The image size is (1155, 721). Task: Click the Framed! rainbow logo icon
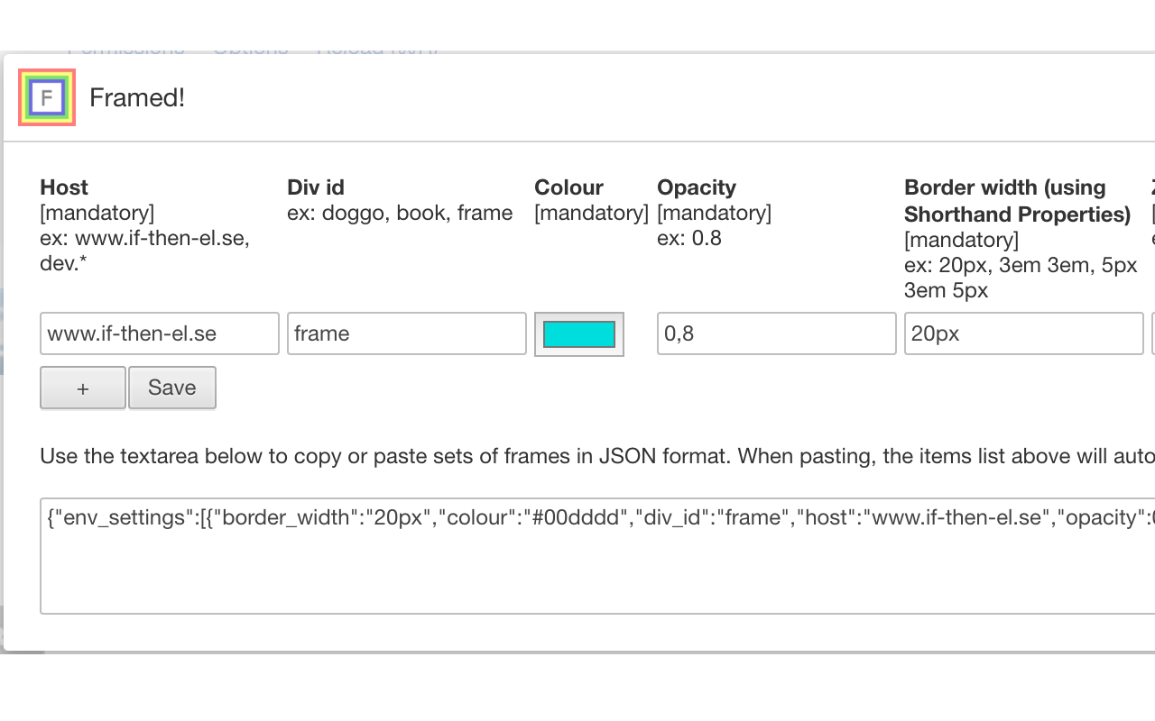tap(47, 97)
